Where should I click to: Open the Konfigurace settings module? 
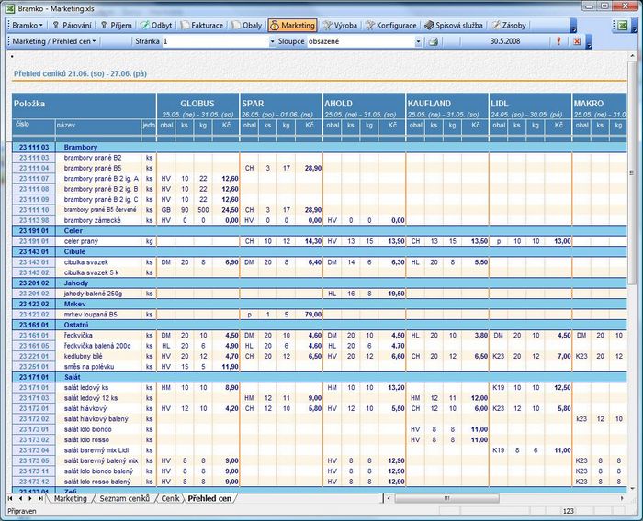tap(391, 26)
